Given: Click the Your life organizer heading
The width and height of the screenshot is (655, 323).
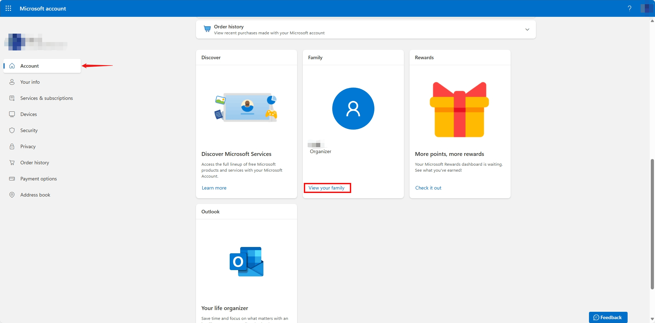Looking at the screenshot, I should coord(225,308).
